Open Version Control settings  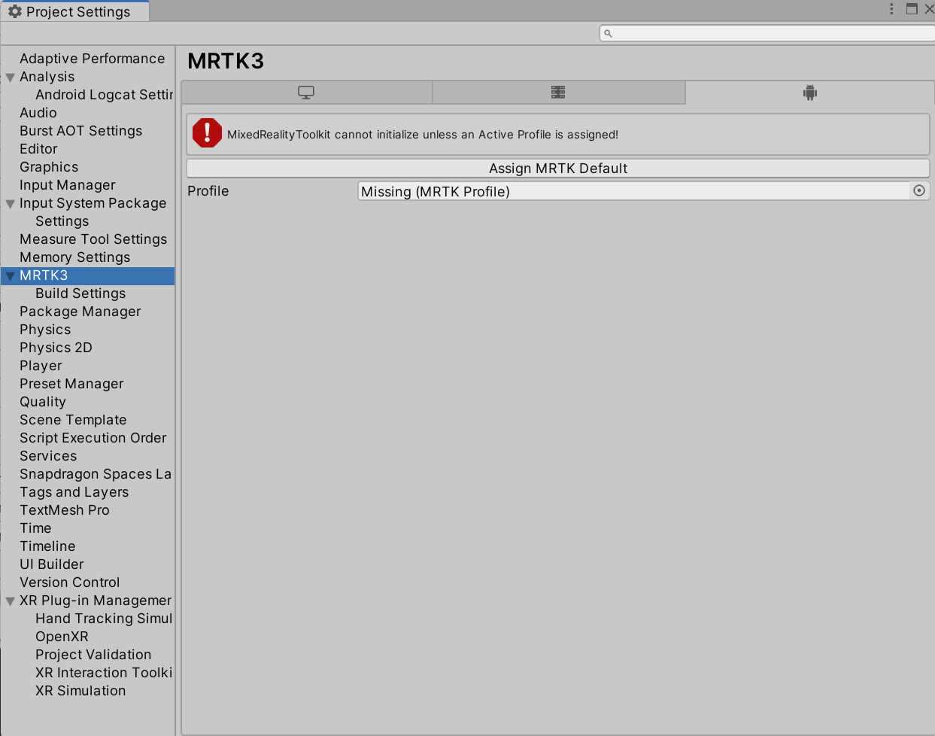[69, 582]
